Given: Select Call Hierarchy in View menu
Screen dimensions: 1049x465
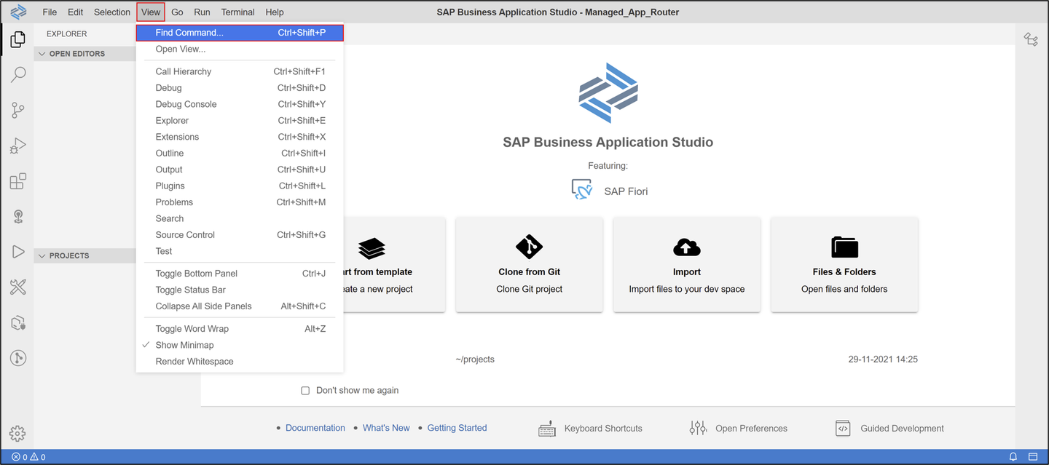Looking at the screenshot, I should tap(240, 71).
